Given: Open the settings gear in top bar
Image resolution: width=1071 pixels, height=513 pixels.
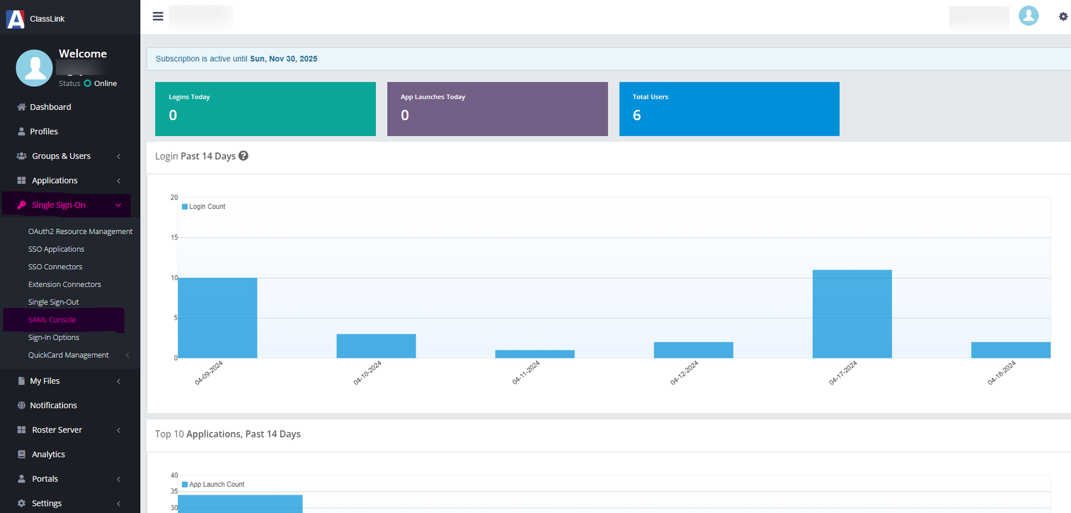Looking at the screenshot, I should click(x=1063, y=17).
